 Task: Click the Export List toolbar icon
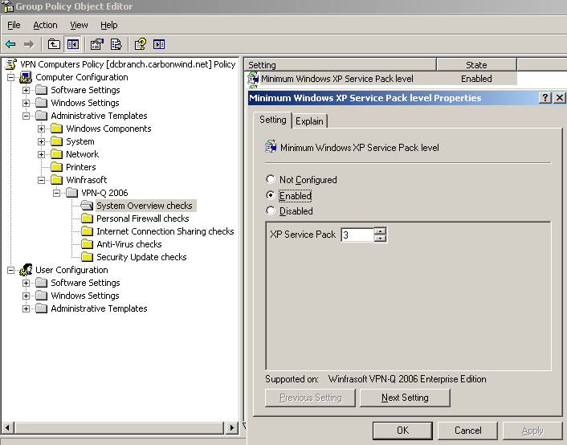pos(116,44)
